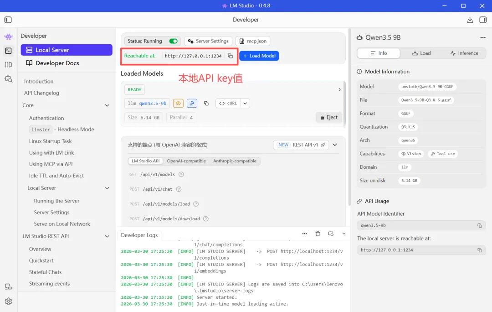492x312 pixels.
Task: Open the Info tab for Qwen3.5 9B
Action: coord(379,53)
